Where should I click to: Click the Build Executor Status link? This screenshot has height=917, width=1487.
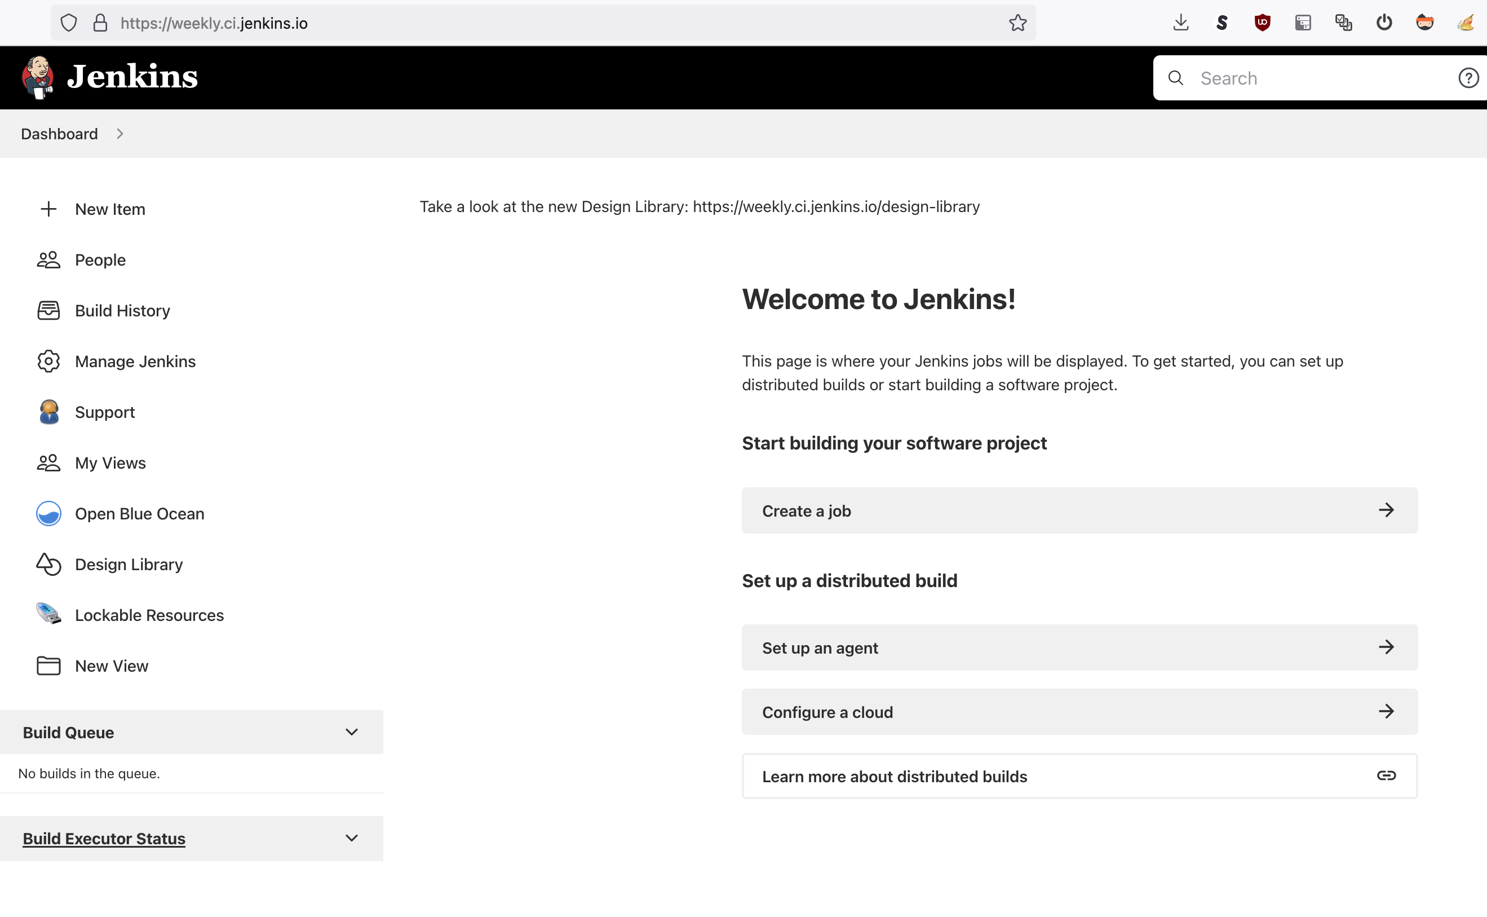pos(104,839)
